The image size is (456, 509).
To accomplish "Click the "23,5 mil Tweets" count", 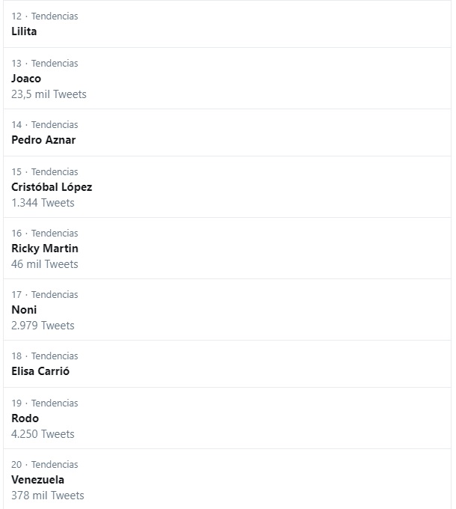I will pyautogui.click(x=49, y=94).
